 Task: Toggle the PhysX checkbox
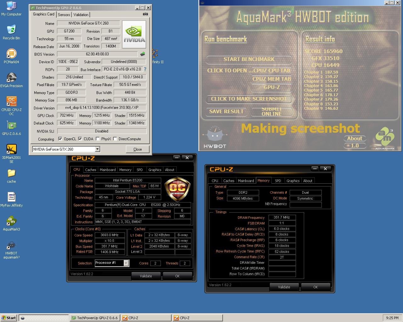coord(98,139)
